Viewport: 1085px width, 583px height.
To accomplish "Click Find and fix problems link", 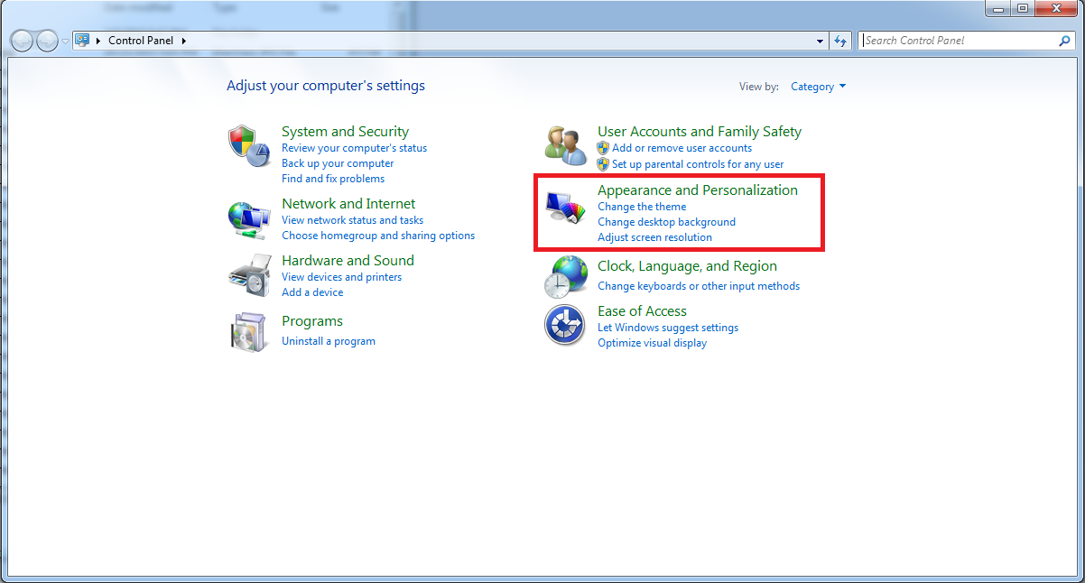I will point(333,179).
